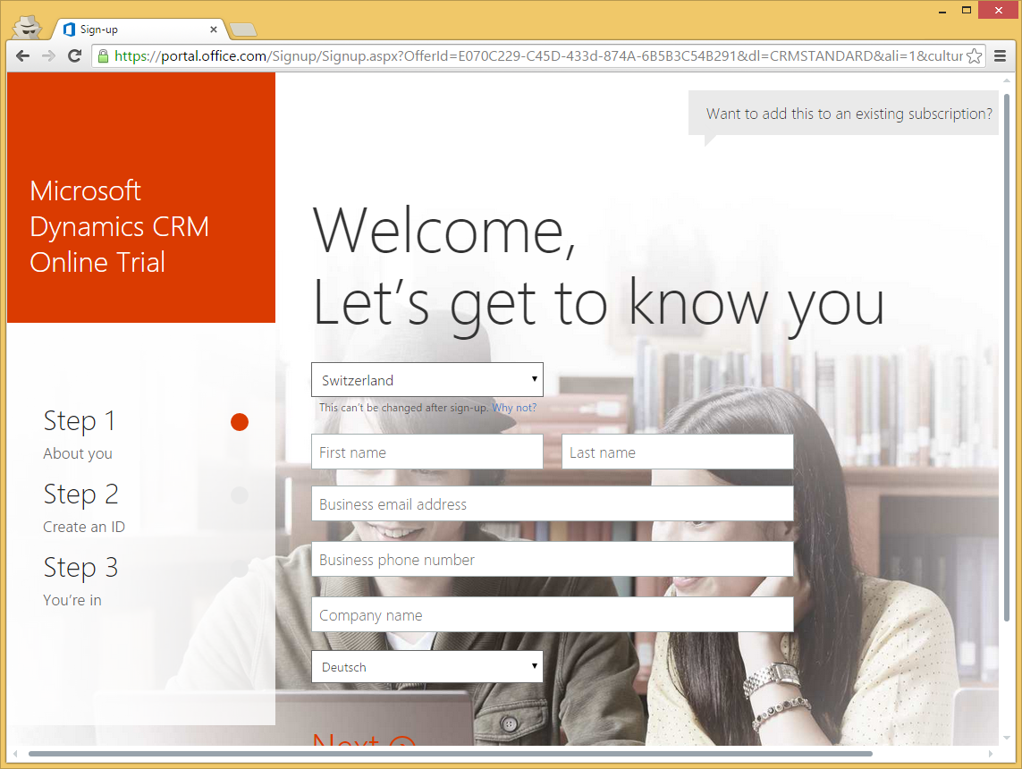Click the browser forward arrow
Screen dimensions: 1022x769
(48, 56)
